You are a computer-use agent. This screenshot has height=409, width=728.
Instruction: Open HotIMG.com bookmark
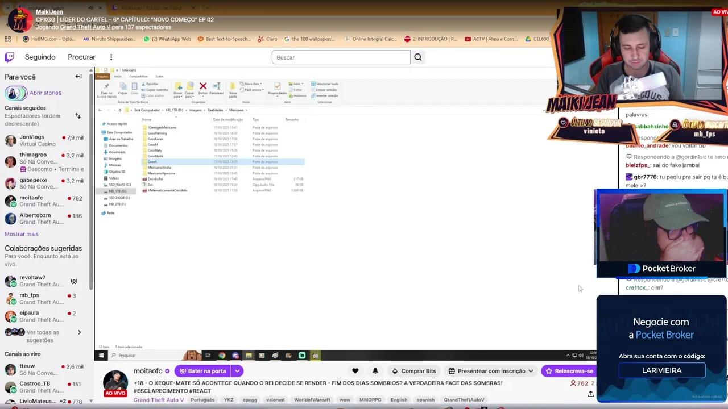[49, 39]
